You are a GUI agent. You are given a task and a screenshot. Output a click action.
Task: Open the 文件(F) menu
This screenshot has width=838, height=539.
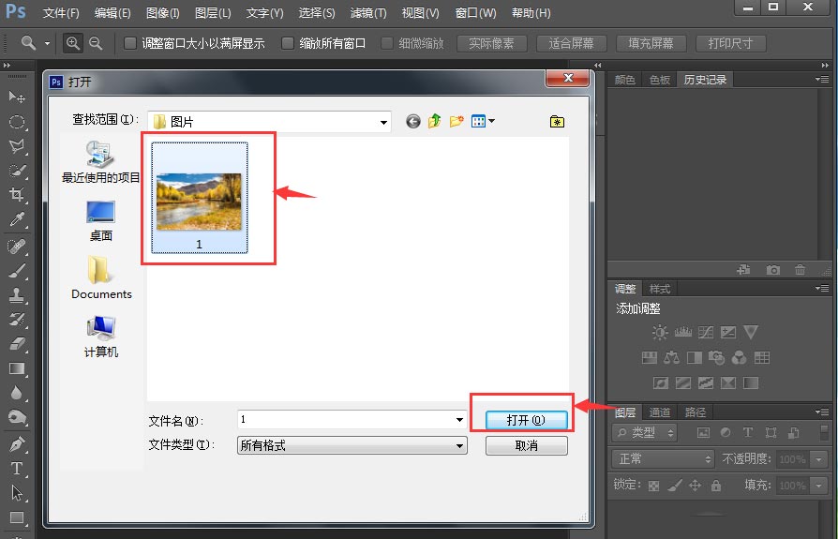pos(61,13)
